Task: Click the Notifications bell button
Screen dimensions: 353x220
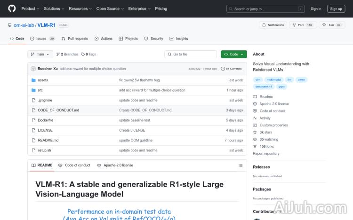Action: pyautogui.click(x=273, y=25)
